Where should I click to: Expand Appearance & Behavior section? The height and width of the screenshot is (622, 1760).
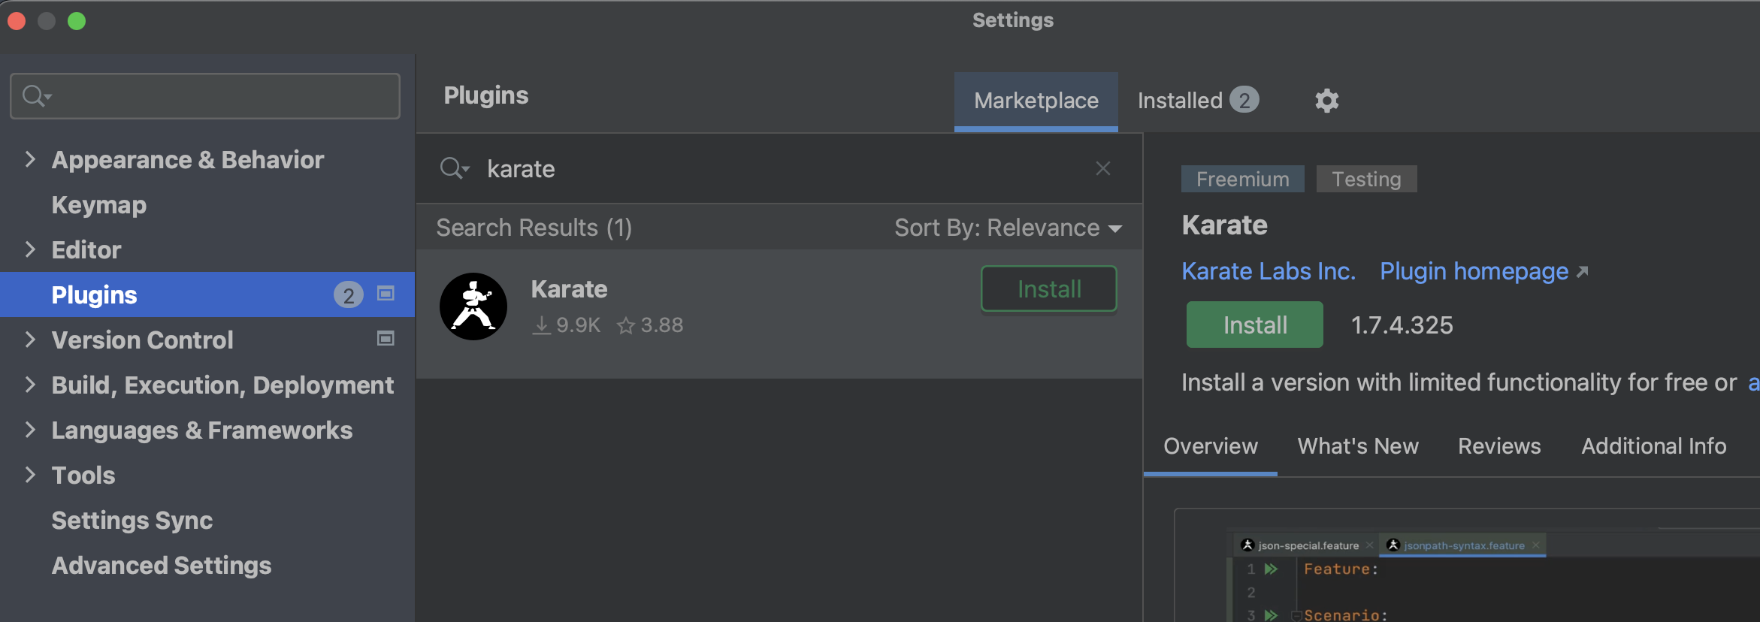pyautogui.click(x=30, y=159)
